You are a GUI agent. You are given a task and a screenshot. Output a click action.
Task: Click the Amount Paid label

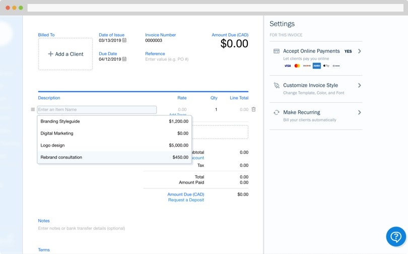pos(191,182)
